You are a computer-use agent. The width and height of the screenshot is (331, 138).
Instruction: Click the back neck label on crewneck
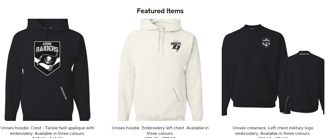(x=304, y=54)
